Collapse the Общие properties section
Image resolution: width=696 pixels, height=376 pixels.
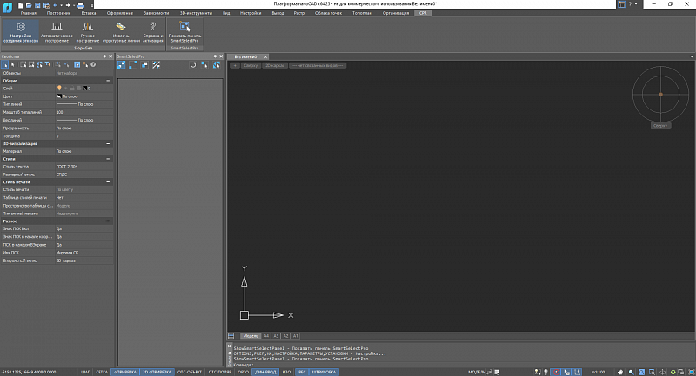[108, 81]
